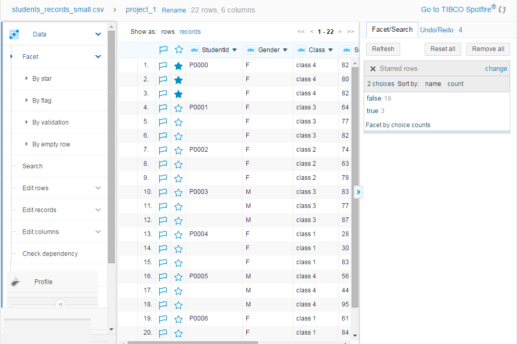Open the Gender column dropdown menu
The width and height of the screenshot is (517, 344).
click(285, 50)
